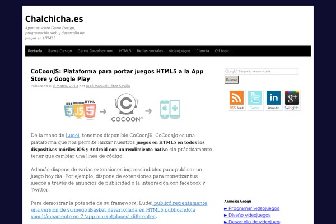
Task: Click the Buscar button
Action: coord(231,80)
